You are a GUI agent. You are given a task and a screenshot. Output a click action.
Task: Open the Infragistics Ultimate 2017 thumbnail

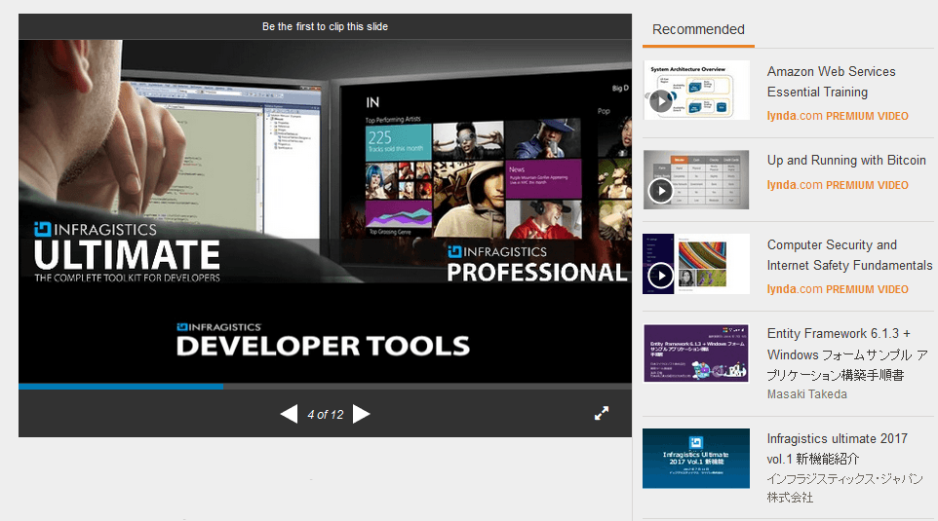point(696,459)
